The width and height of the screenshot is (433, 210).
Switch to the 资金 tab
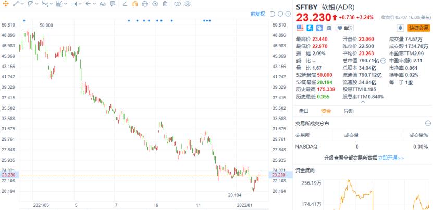326,111
